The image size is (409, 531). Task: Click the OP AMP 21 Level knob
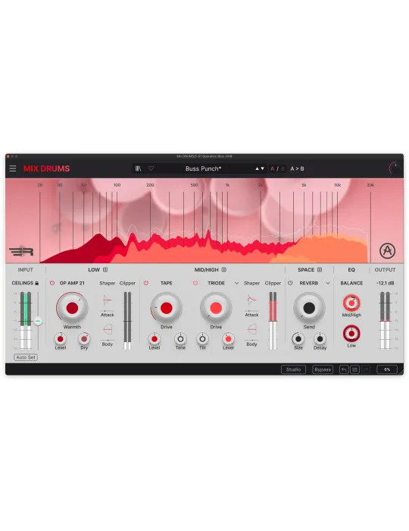[60, 339]
